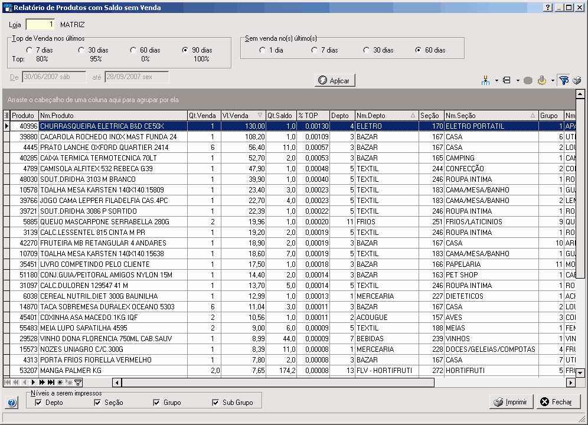
Task: Select Sem venda 30 dias
Action: [367, 50]
